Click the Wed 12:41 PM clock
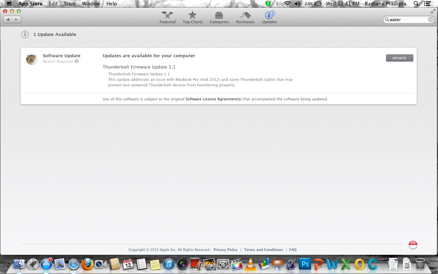The height and width of the screenshot is (274, 438). [343, 4]
